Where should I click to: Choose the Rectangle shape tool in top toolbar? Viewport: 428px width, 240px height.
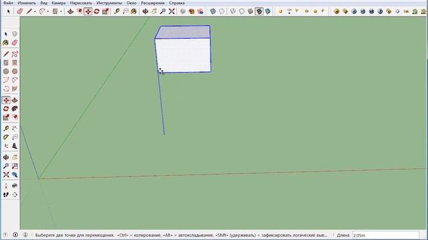point(55,11)
